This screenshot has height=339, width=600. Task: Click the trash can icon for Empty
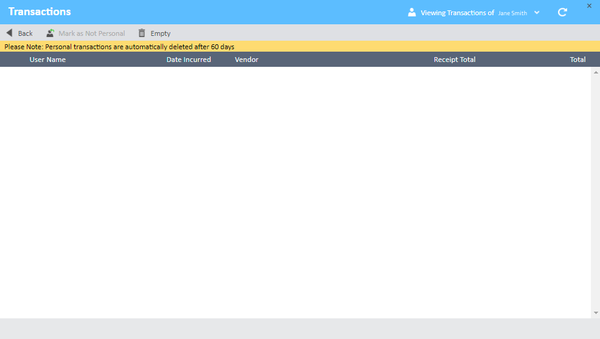(142, 33)
